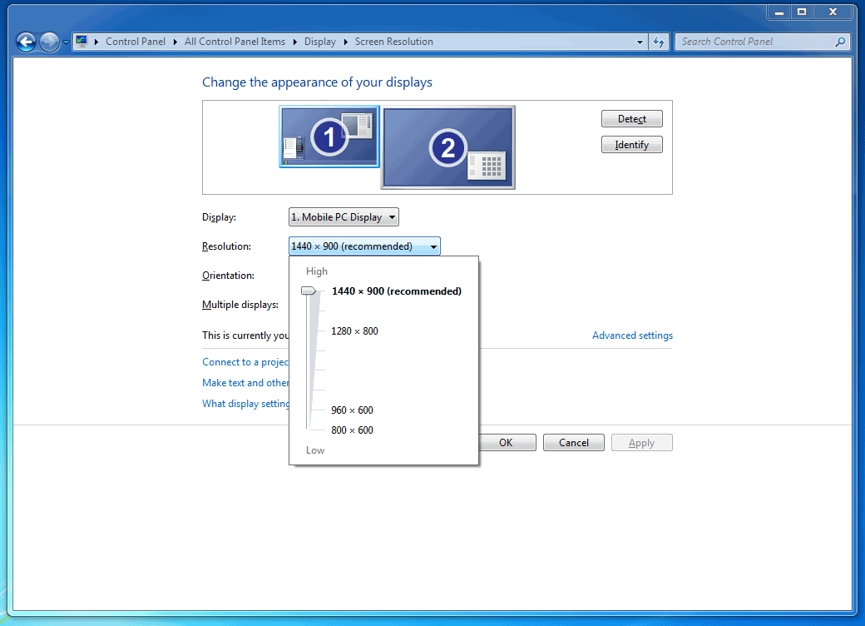The height and width of the screenshot is (626, 865).
Task: Open the All Control Panel Items breadcrumb
Action: pos(235,42)
